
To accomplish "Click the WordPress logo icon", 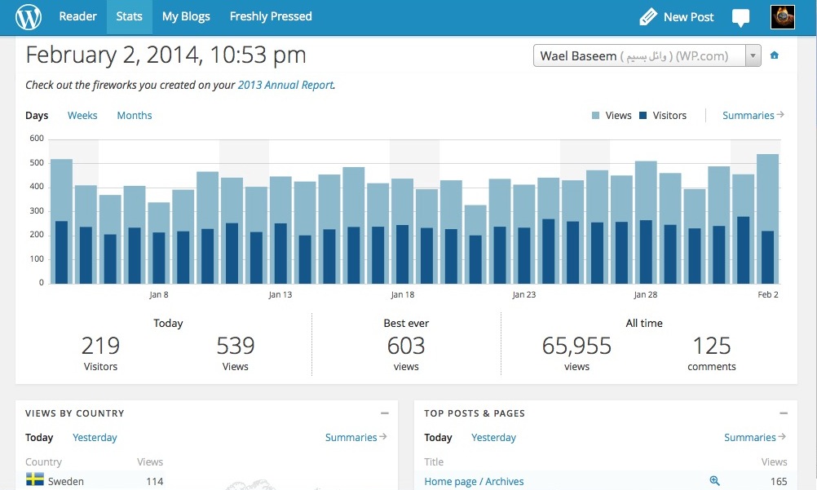I will (28, 16).
